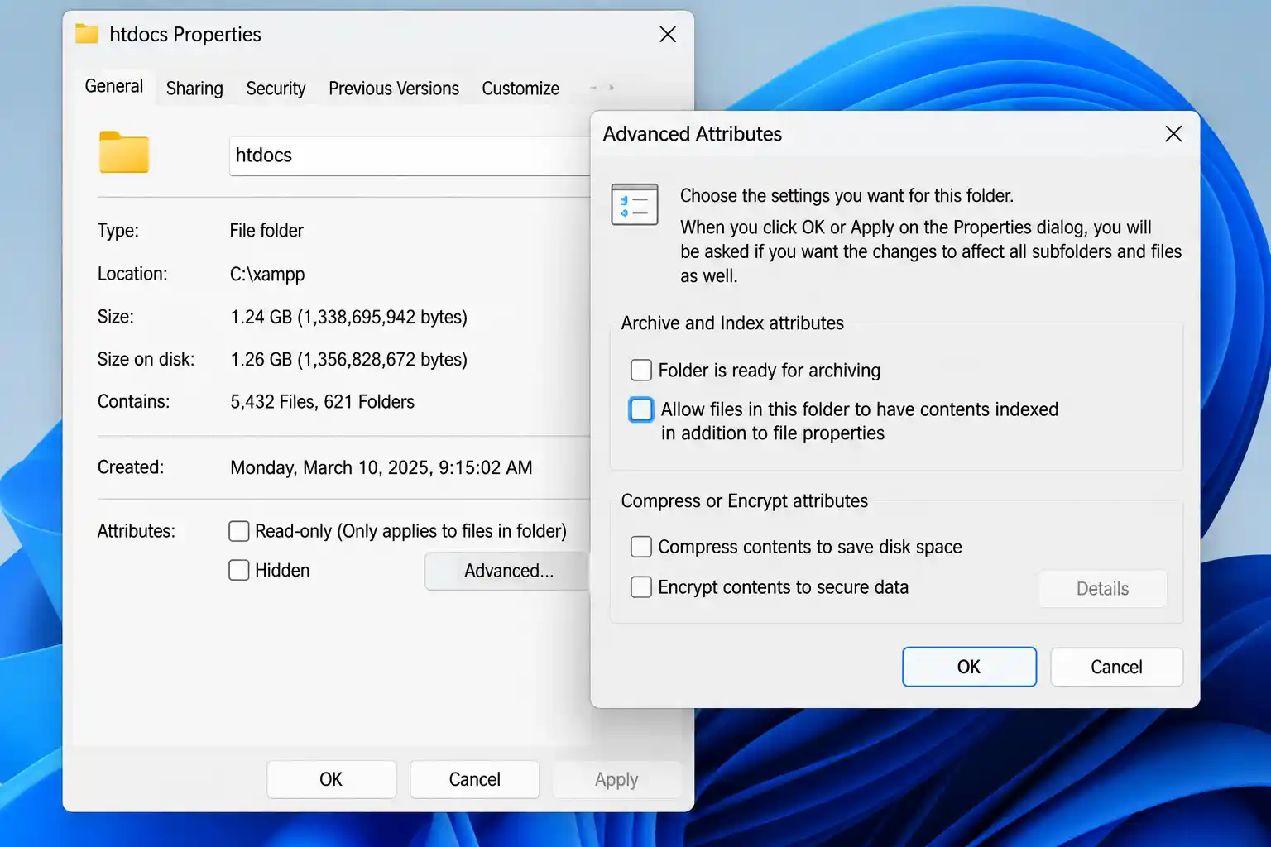Viewport: 1271px width, 847px height.
Task: Toggle Allow files to have contents indexed
Action: click(641, 409)
